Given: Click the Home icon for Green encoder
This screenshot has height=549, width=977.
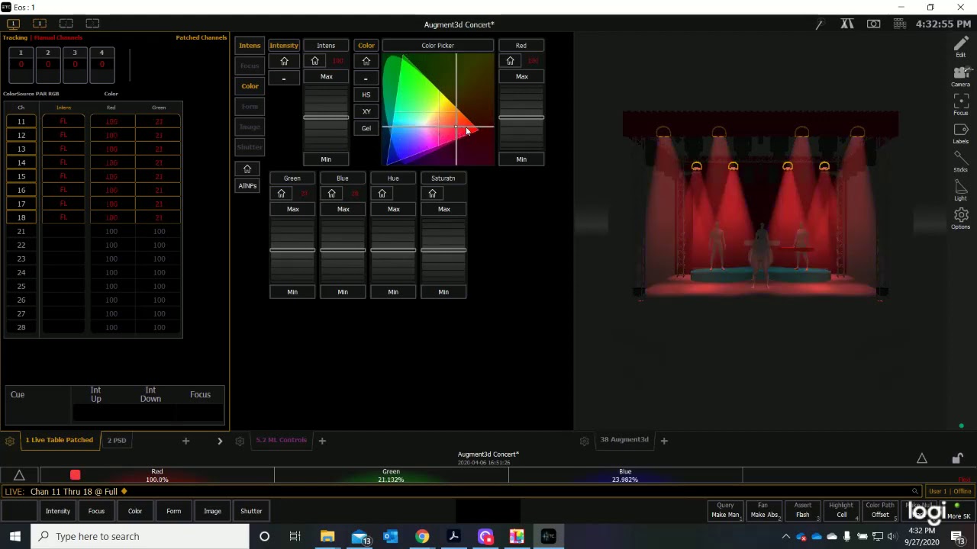Looking at the screenshot, I should click(281, 194).
